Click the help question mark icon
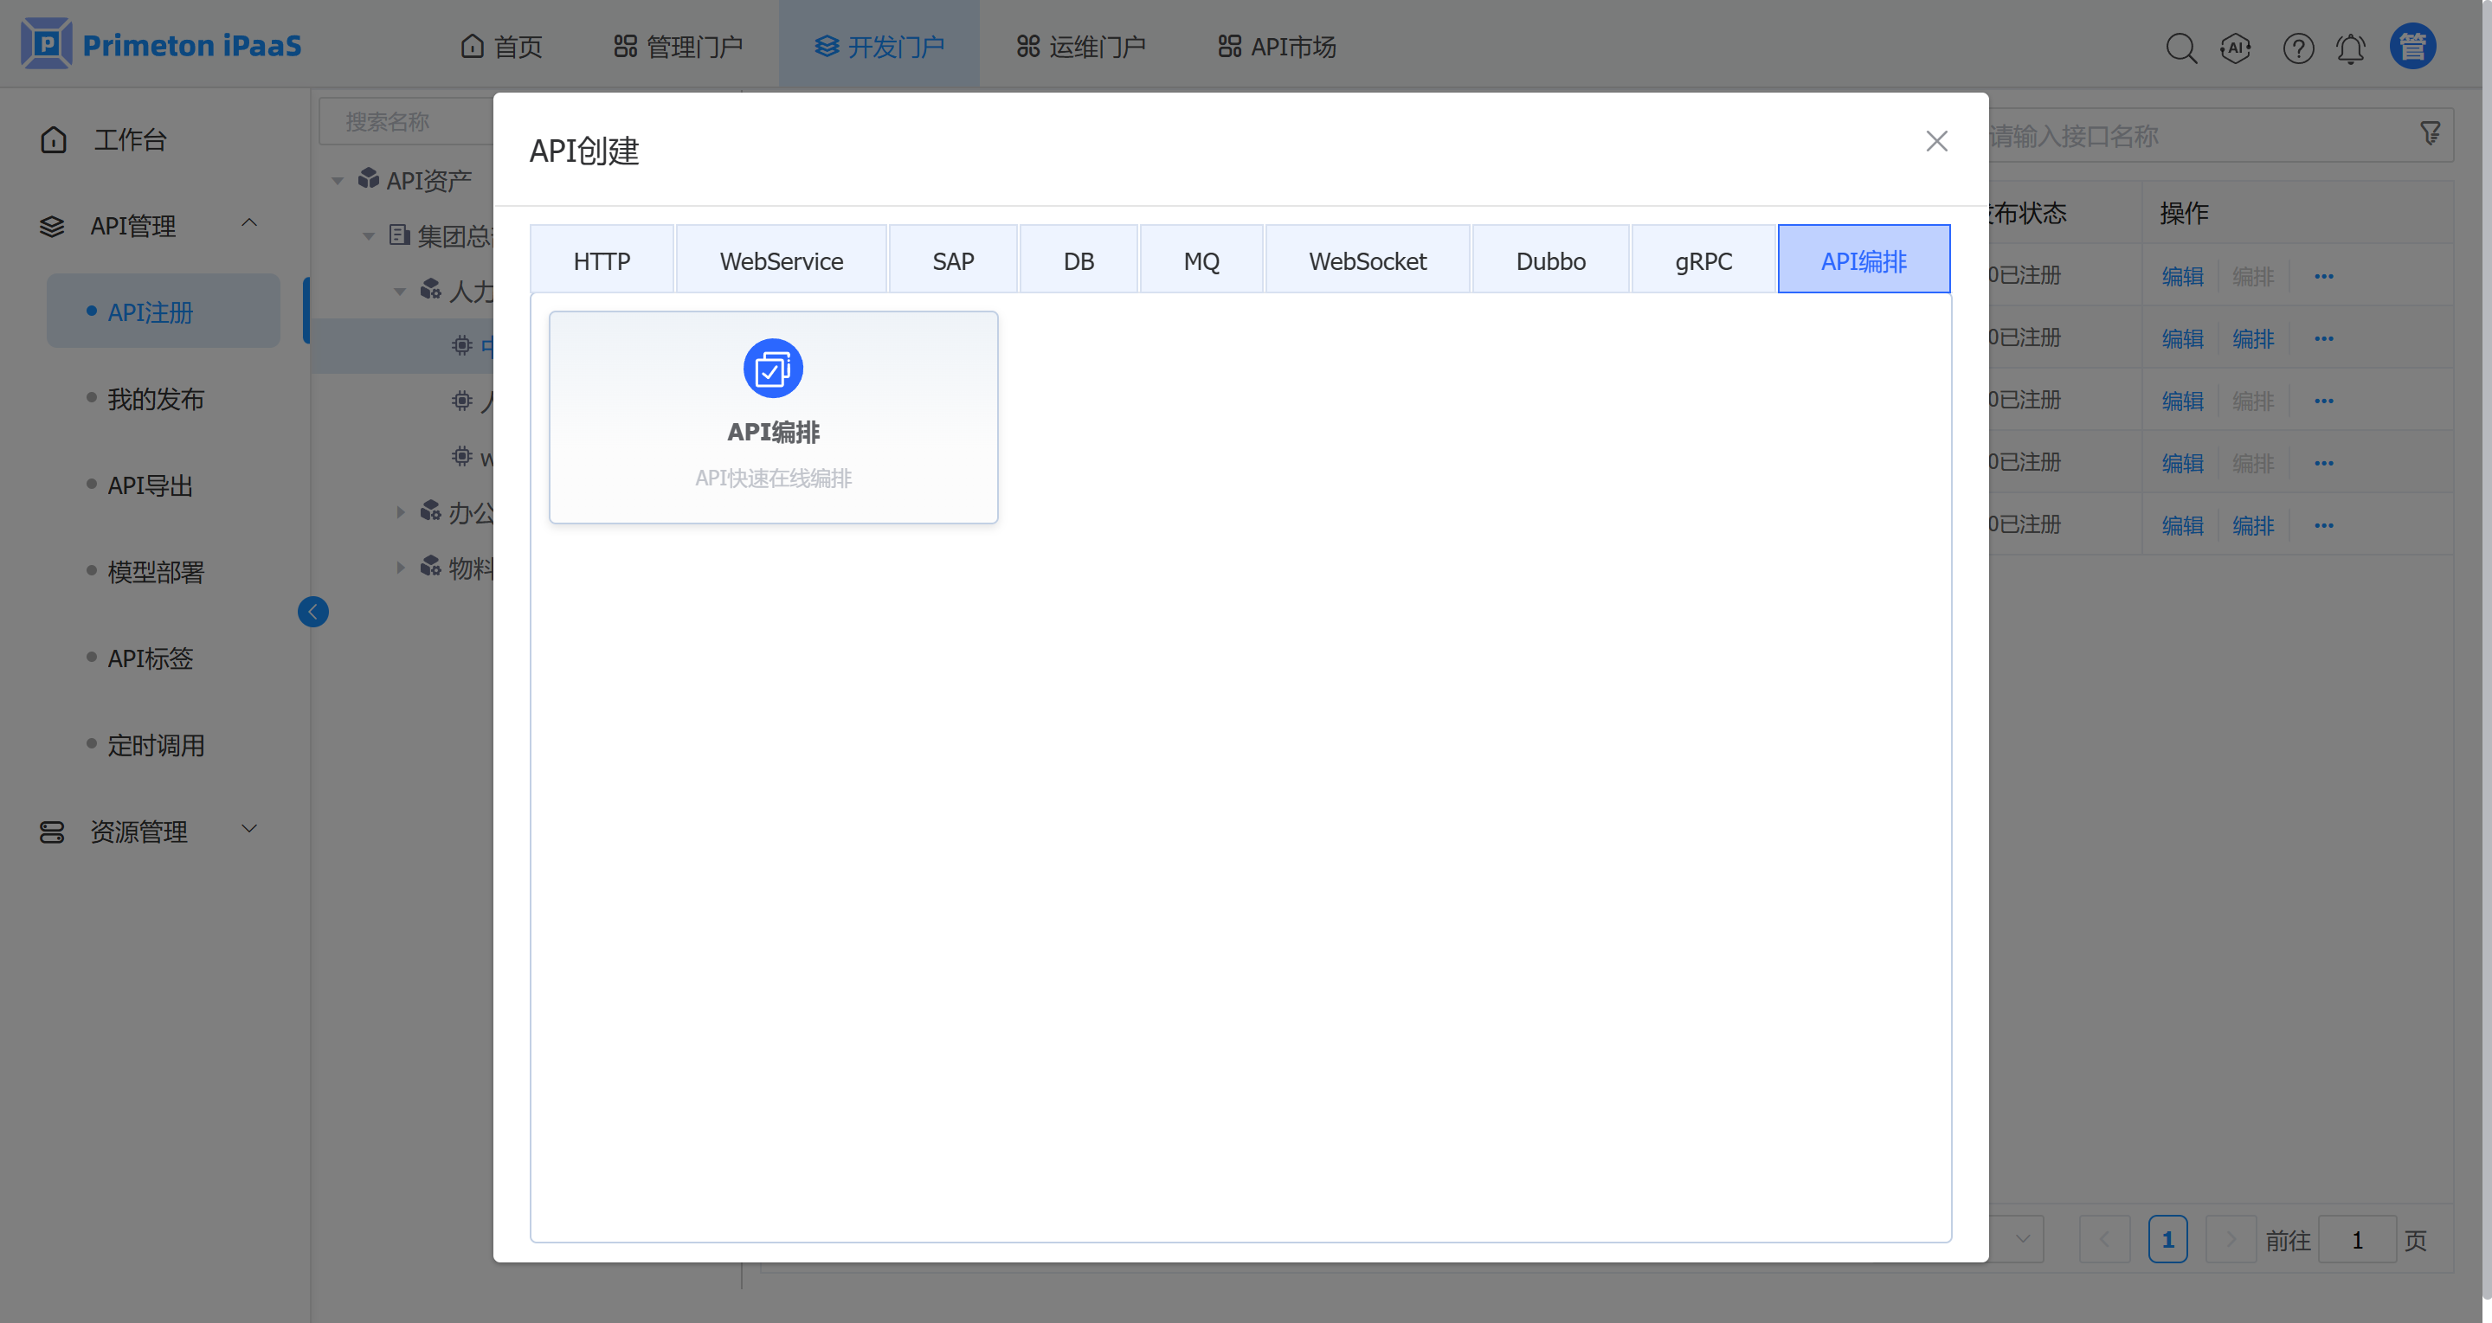 point(2297,48)
